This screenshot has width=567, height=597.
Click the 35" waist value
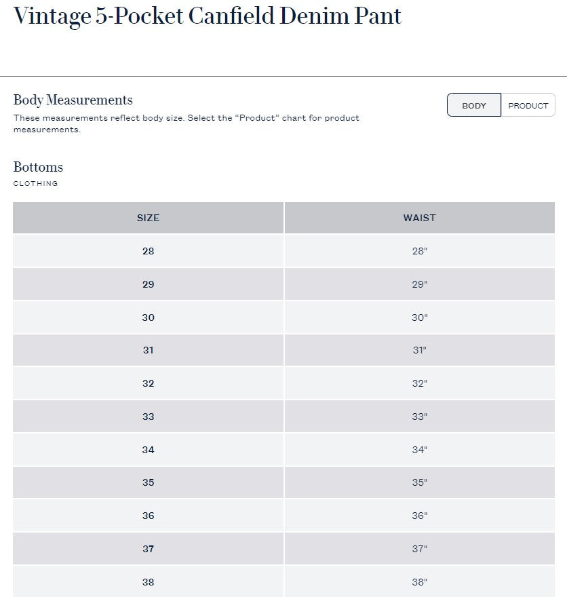click(x=419, y=482)
